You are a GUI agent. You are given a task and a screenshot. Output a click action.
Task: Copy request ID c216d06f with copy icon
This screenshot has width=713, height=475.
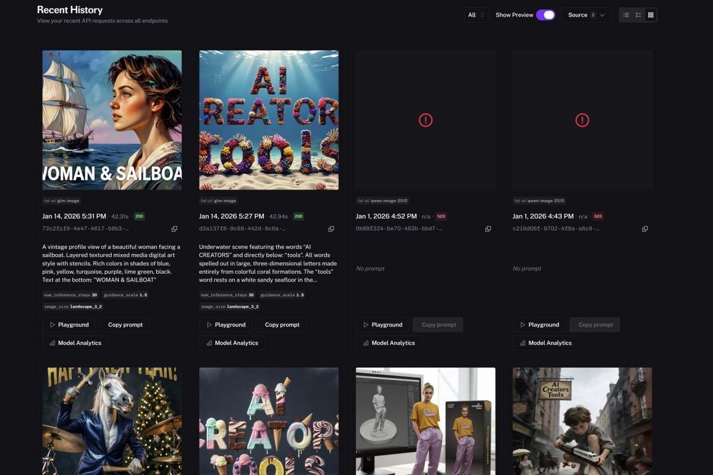pos(645,229)
